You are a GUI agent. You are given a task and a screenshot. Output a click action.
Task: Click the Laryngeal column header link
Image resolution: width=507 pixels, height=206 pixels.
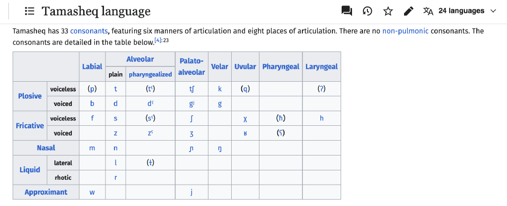pos(321,66)
